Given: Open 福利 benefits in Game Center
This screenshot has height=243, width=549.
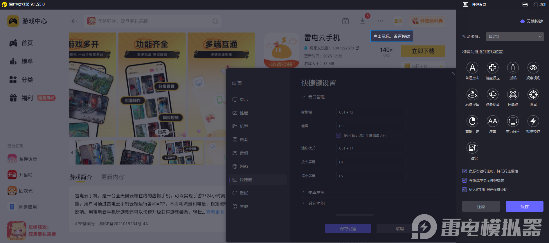Looking at the screenshot, I should pos(21,98).
